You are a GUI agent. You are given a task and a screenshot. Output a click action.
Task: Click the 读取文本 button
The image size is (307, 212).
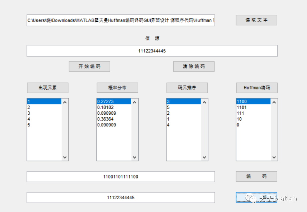(256, 20)
